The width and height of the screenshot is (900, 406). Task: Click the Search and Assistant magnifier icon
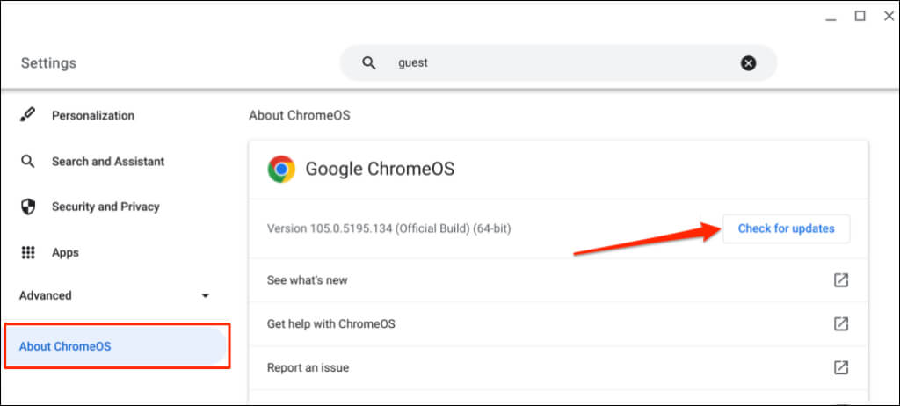coord(28,162)
